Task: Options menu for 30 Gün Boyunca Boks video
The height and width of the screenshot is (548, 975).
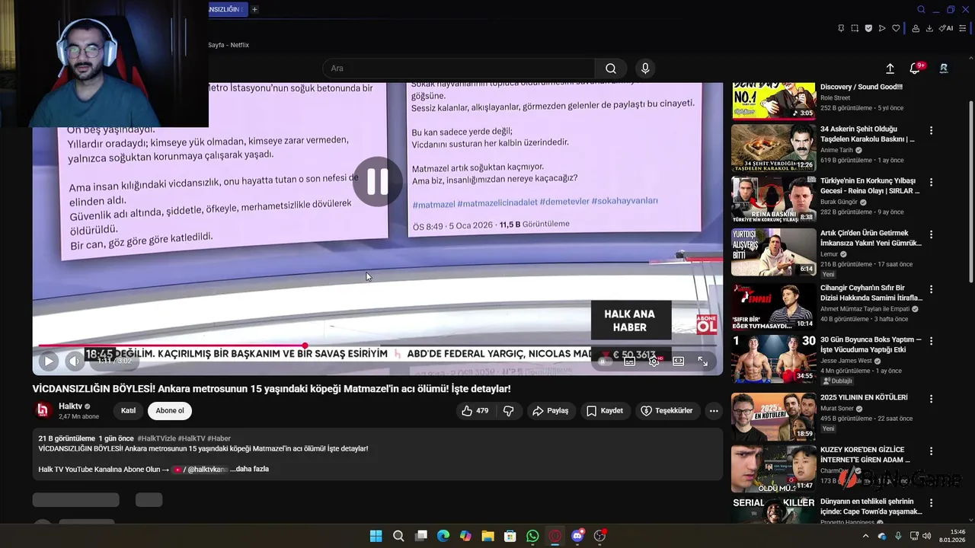Action: [x=931, y=341]
